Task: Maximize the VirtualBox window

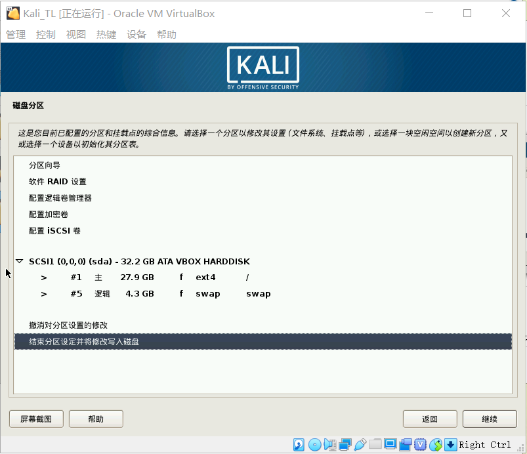Action: [x=467, y=13]
